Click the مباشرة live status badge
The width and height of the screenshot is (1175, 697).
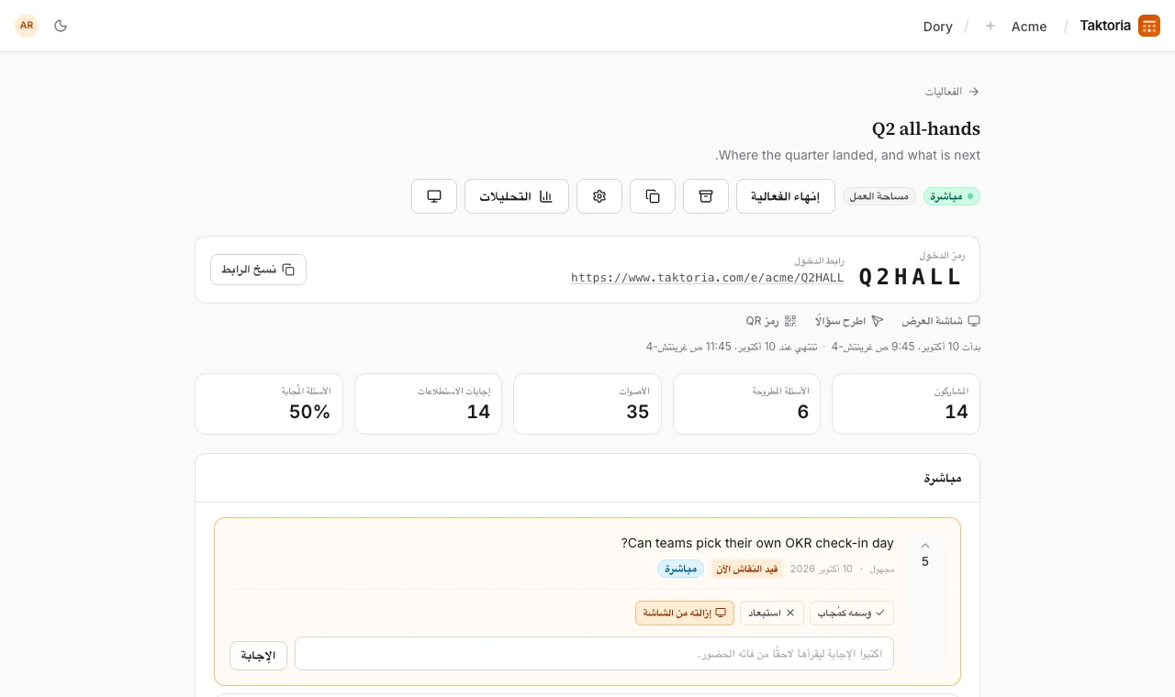tap(952, 196)
